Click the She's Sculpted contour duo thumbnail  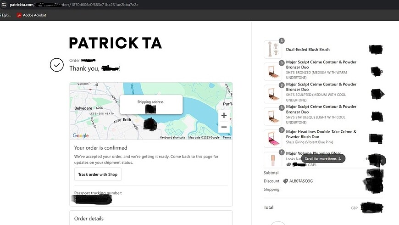273,94
